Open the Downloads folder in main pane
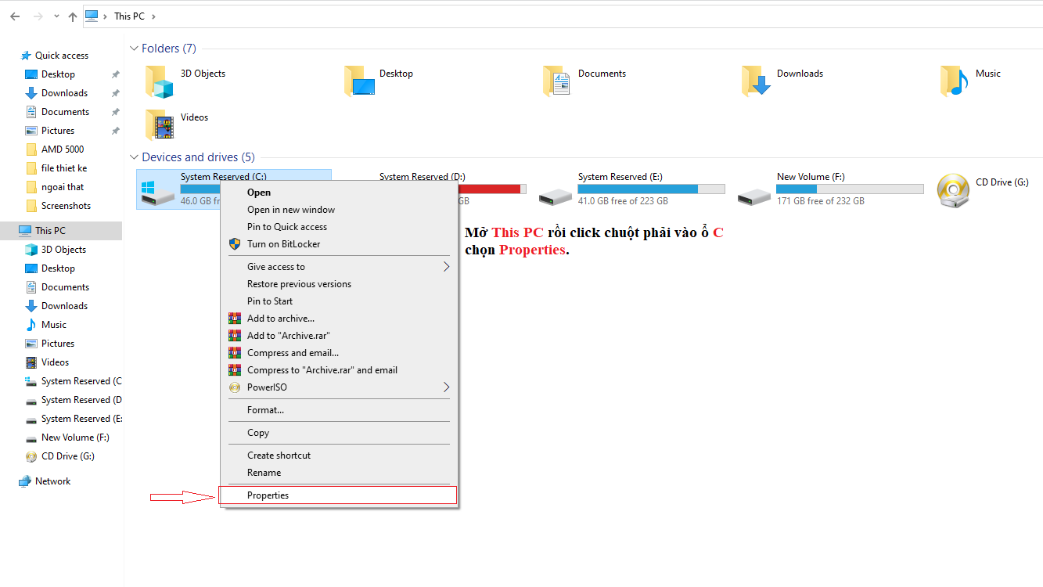 click(x=756, y=81)
